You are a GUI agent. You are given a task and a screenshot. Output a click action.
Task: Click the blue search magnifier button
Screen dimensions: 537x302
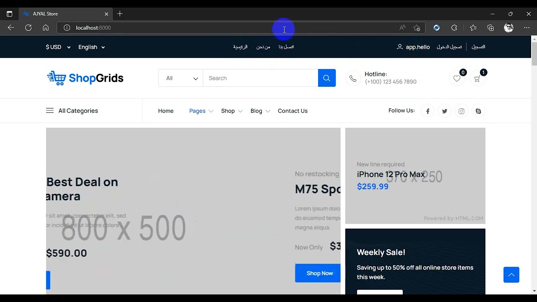pos(327,78)
